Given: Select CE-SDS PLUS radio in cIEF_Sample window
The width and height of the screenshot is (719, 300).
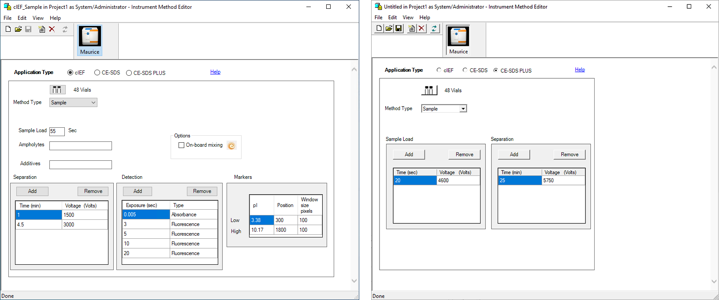Looking at the screenshot, I should [x=129, y=73].
